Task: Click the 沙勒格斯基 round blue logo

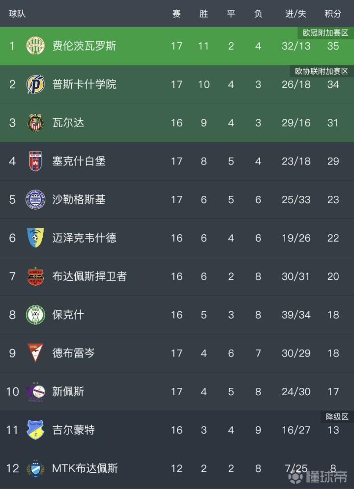Action: (x=35, y=199)
